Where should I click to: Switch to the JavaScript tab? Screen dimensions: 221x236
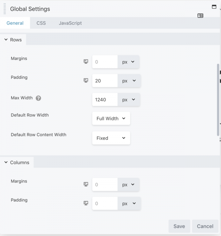point(70,23)
